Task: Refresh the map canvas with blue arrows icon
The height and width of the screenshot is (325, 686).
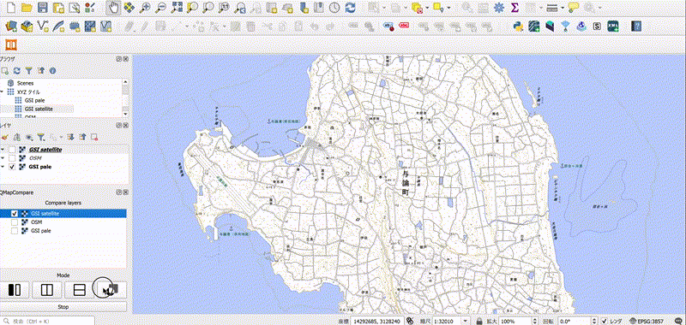Action: [351, 8]
